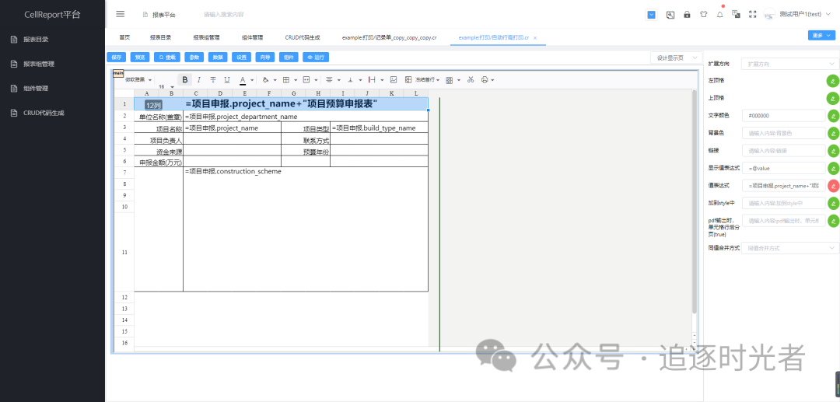Viewport: 840px width, 402px height.
Task: Open the notification bell
Action: (719, 14)
